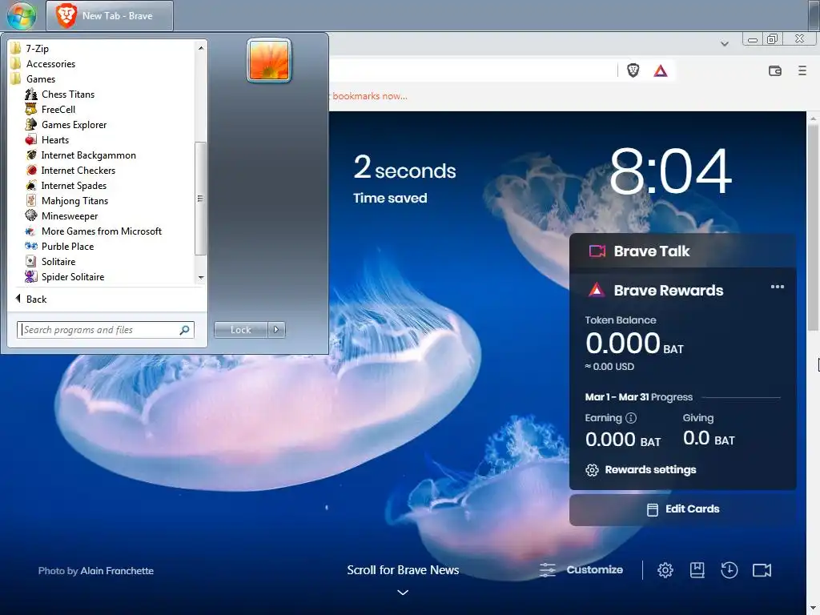Click the Token Balance 0.000 BAT value
The width and height of the screenshot is (820, 615).
[634, 344]
